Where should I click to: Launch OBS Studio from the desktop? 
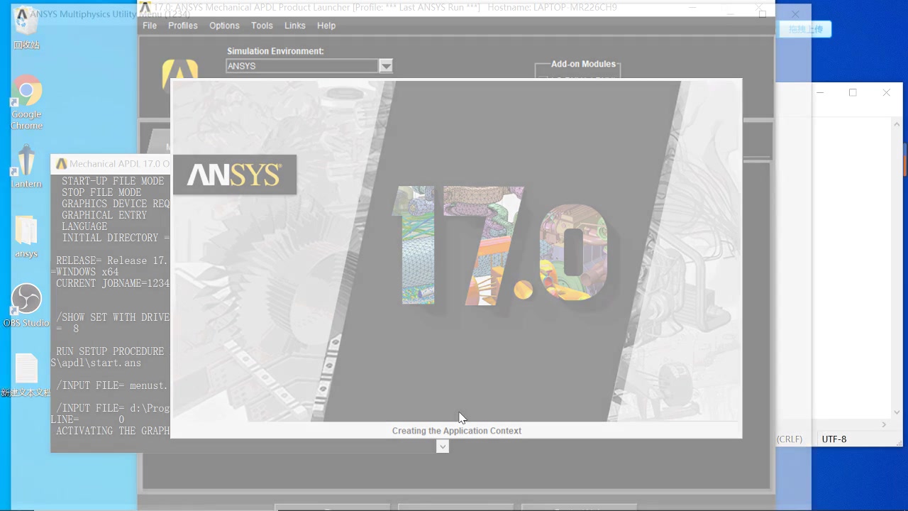click(26, 305)
